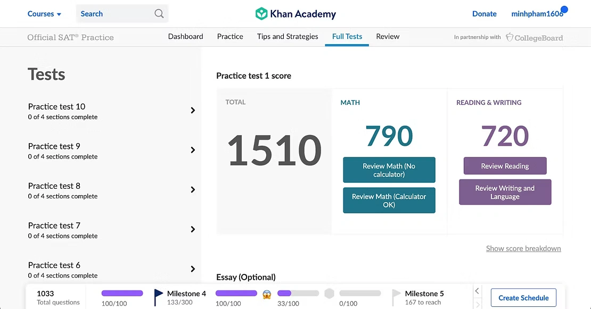
Task: Click the first full 100/100 progress bar
Action: pyautogui.click(x=122, y=293)
